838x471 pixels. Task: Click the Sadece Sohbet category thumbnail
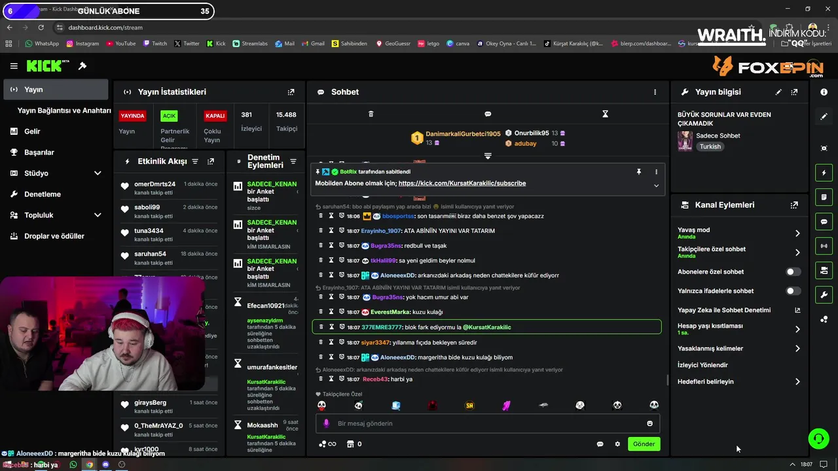[685, 141]
